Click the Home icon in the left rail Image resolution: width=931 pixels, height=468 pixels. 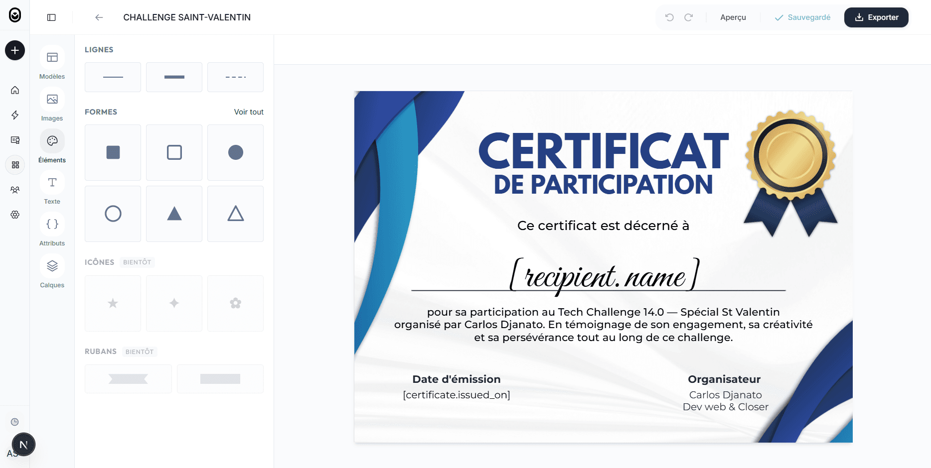tap(15, 90)
